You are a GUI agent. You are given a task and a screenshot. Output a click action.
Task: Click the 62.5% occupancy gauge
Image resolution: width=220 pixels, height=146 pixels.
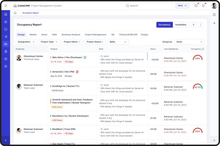[197, 87]
